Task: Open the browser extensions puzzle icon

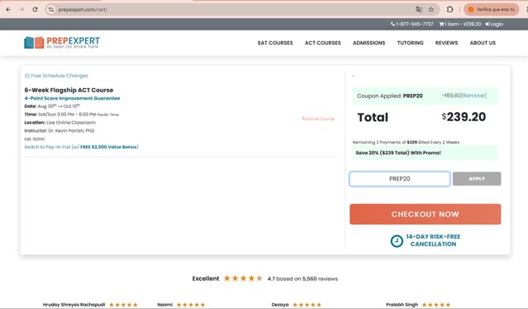Action: point(450,9)
